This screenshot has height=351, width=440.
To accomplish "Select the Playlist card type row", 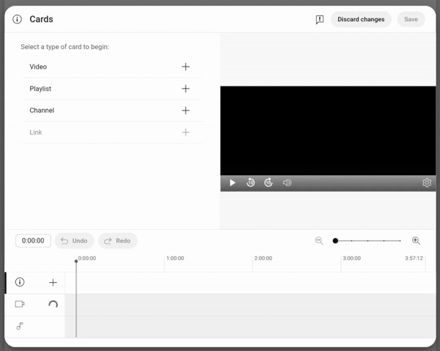I will [112, 89].
